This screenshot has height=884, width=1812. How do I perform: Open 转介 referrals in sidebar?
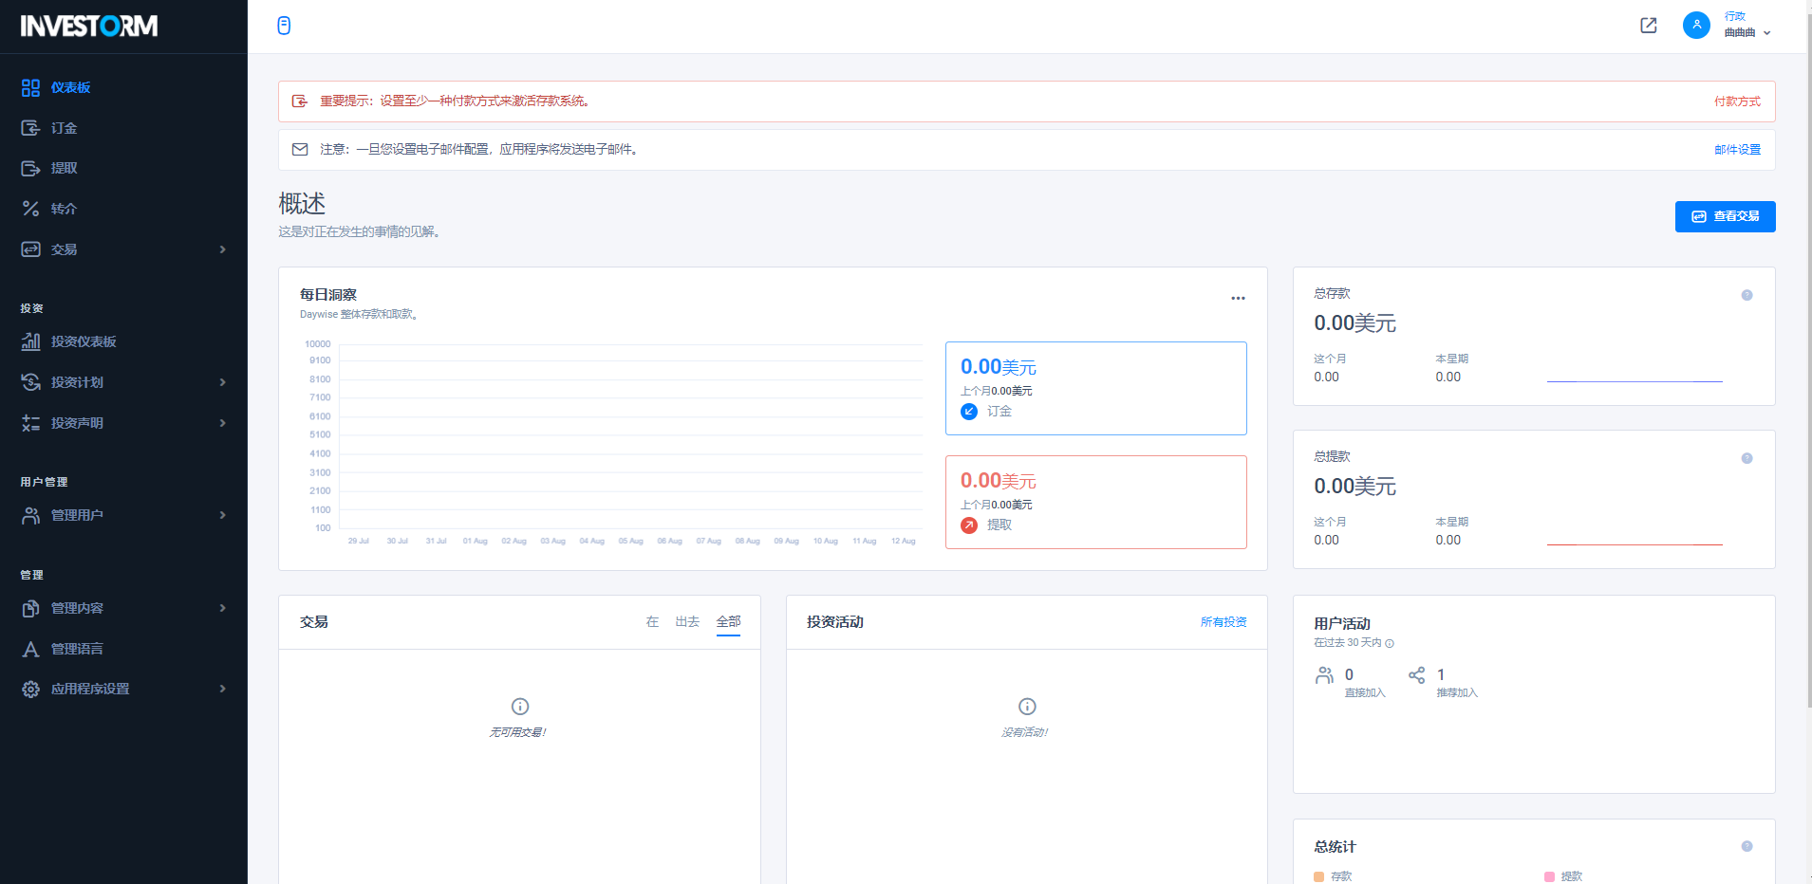coord(64,209)
